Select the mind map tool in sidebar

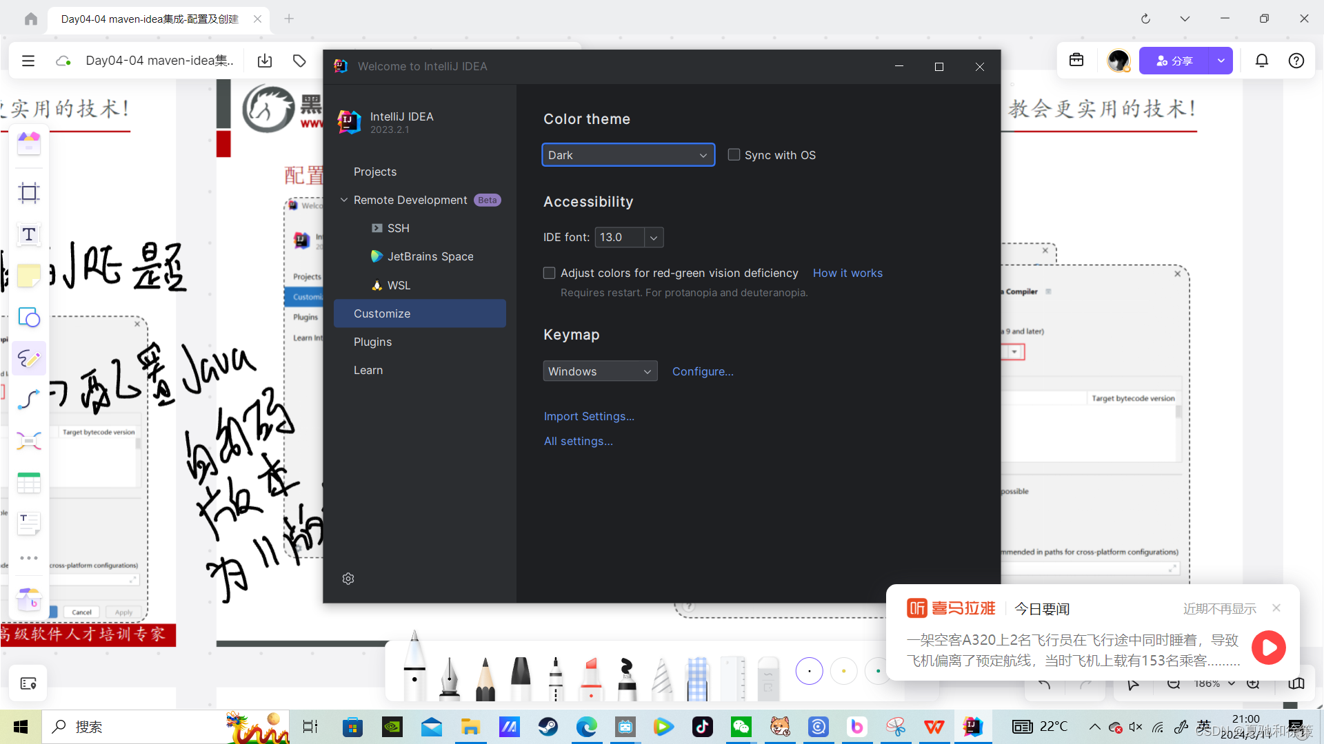29,441
